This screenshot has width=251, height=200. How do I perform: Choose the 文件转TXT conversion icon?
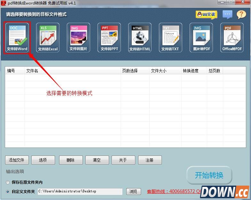(x=170, y=38)
